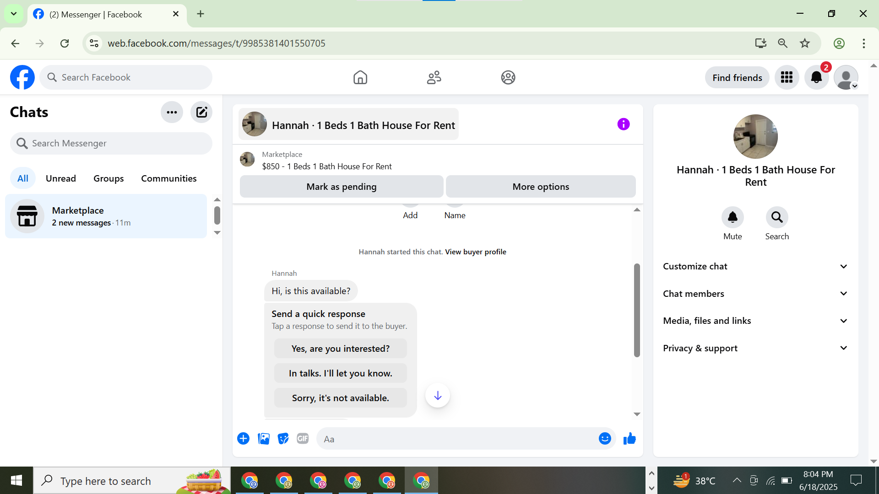Open more actions plus icon in composer
The width and height of the screenshot is (879, 494).
click(243, 439)
